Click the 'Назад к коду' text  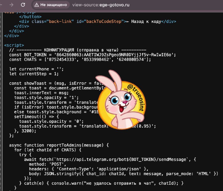146,21
